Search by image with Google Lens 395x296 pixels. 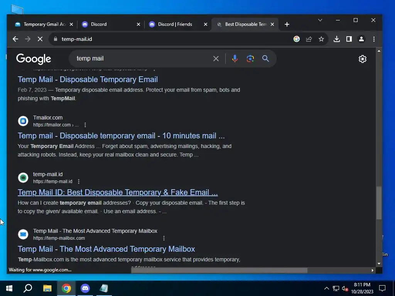[250, 59]
